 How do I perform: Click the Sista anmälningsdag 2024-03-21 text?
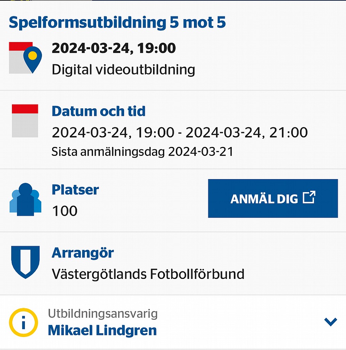142,152
